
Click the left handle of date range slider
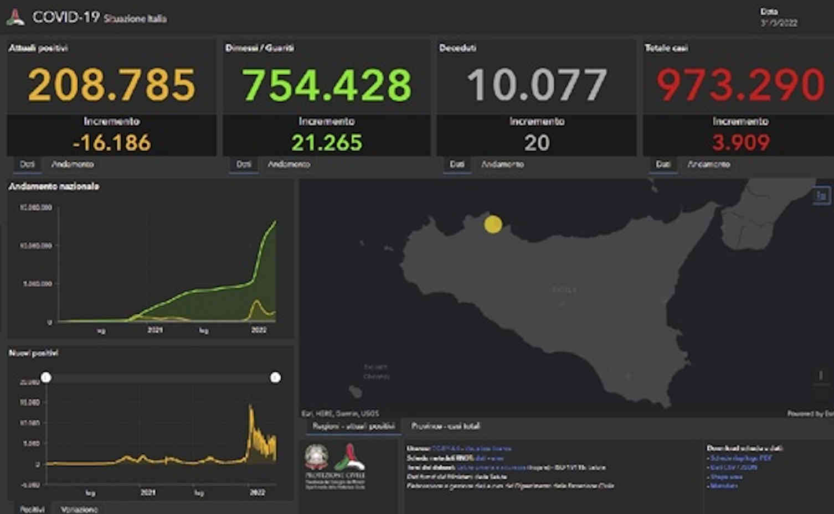[x=46, y=377]
